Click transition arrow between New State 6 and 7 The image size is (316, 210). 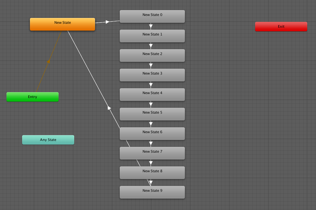(x=151, y=144)
